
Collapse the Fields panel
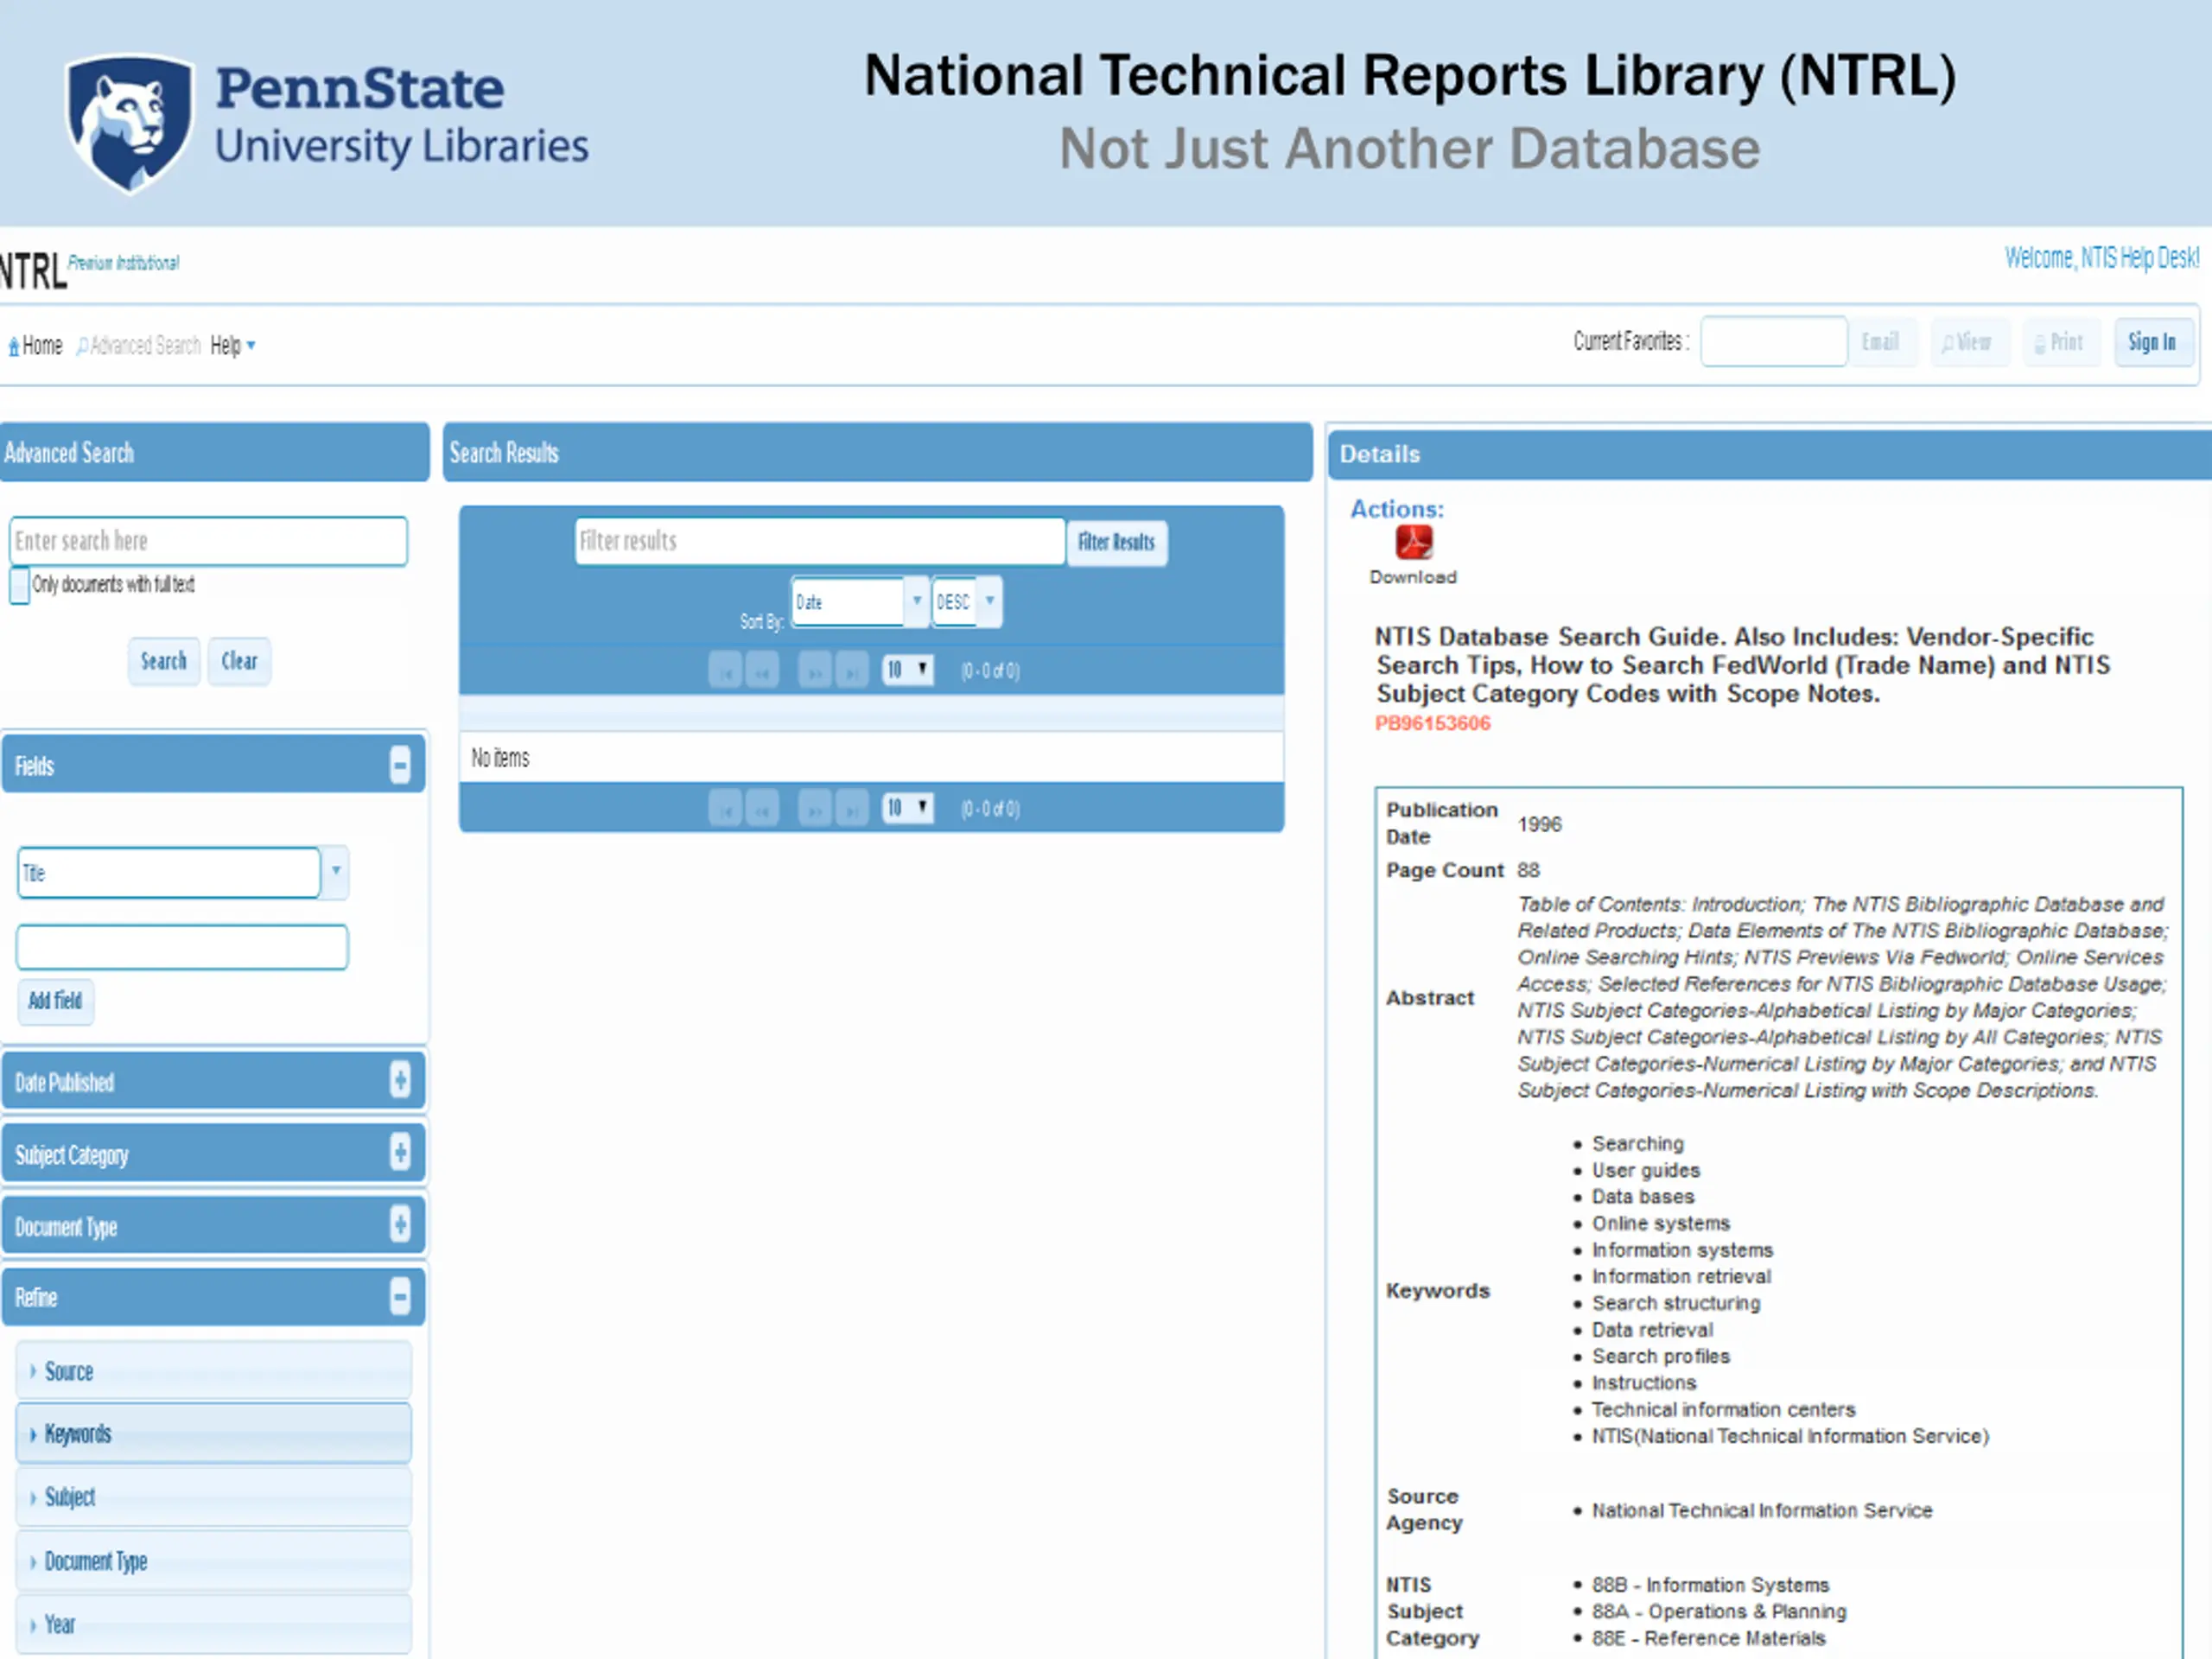pos(400,766)
